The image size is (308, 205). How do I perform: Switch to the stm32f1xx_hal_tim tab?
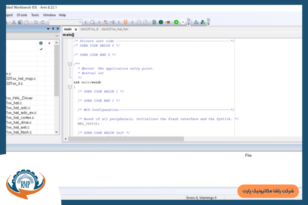[x=115, y=29]
